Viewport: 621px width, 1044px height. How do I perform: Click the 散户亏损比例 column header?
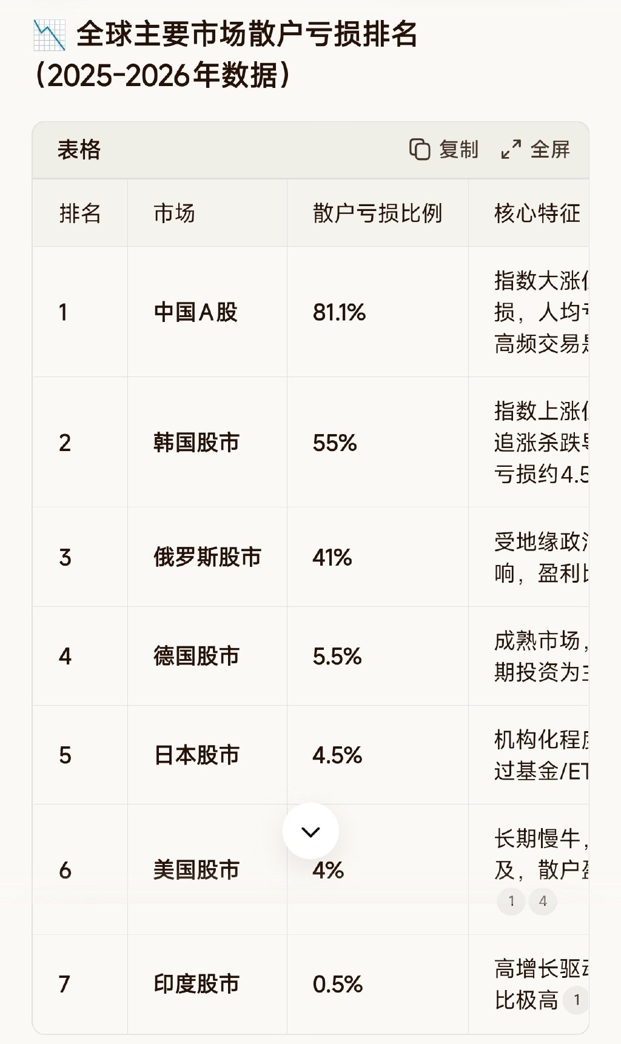pyautogui.click(x=377, y=213)
